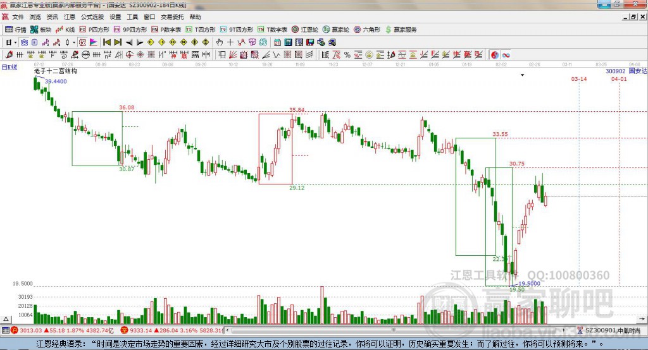Select the Gann fan lines tool

pyautogui.click(x=233, y=54)
